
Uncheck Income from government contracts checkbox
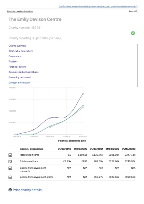coord(10,168)
